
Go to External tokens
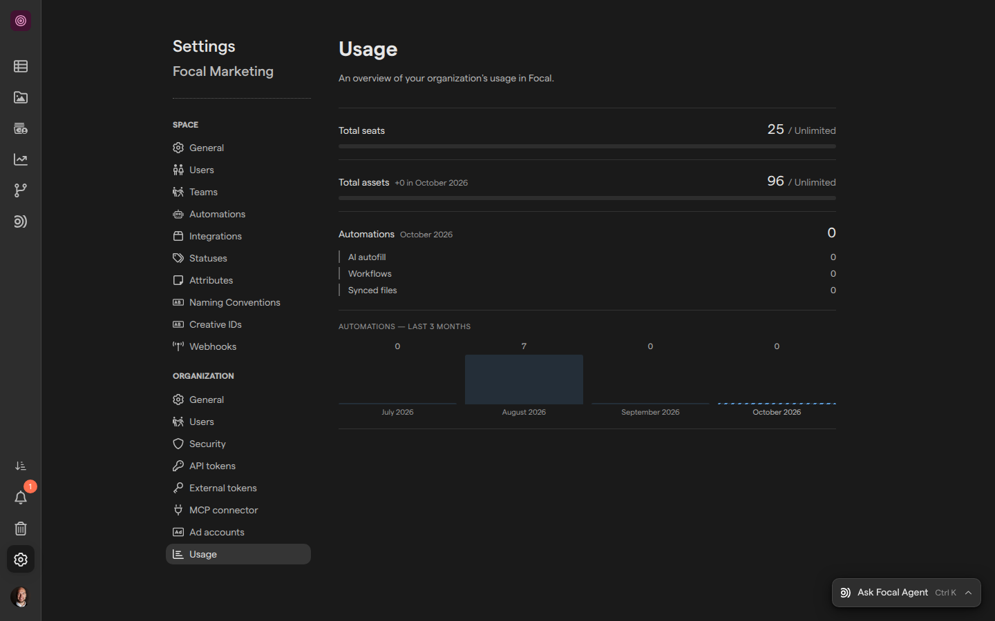[x=238, y=488]
